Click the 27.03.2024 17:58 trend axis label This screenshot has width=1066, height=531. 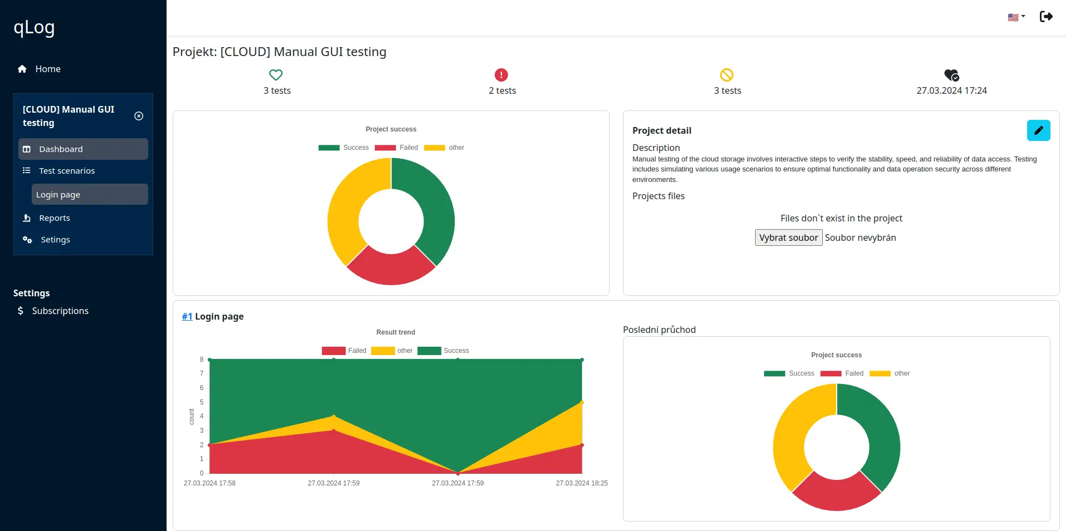pos(210,483)
